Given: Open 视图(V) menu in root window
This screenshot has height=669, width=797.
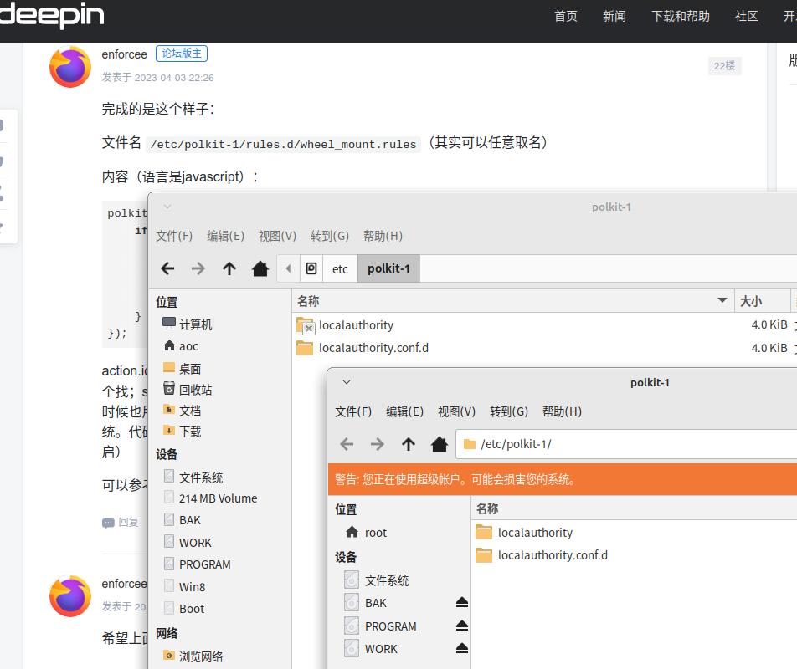Looking at the screenshot, I should pos(456,411).
